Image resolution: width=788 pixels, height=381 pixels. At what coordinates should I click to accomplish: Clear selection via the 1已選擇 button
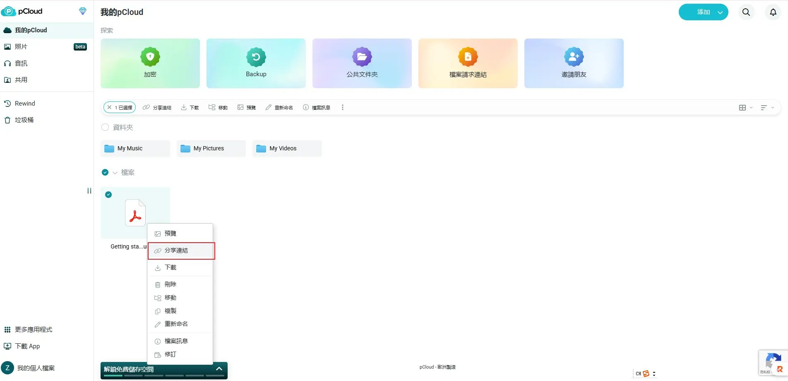pos(119,107)
